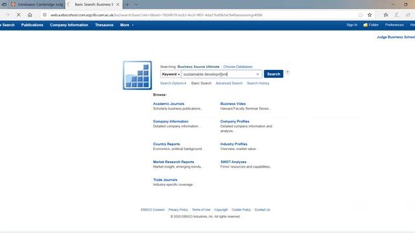The image size is (415, 233).
Task: Click the Business Source Ultimate logo
Action: [x=137, y=75]
